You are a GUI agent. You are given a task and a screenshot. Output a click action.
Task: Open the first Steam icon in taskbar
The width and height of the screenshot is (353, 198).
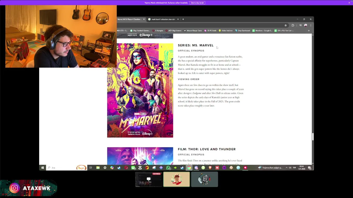point(119,167)
